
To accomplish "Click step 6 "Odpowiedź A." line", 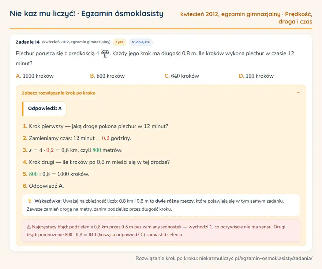I will click(43, 186).
